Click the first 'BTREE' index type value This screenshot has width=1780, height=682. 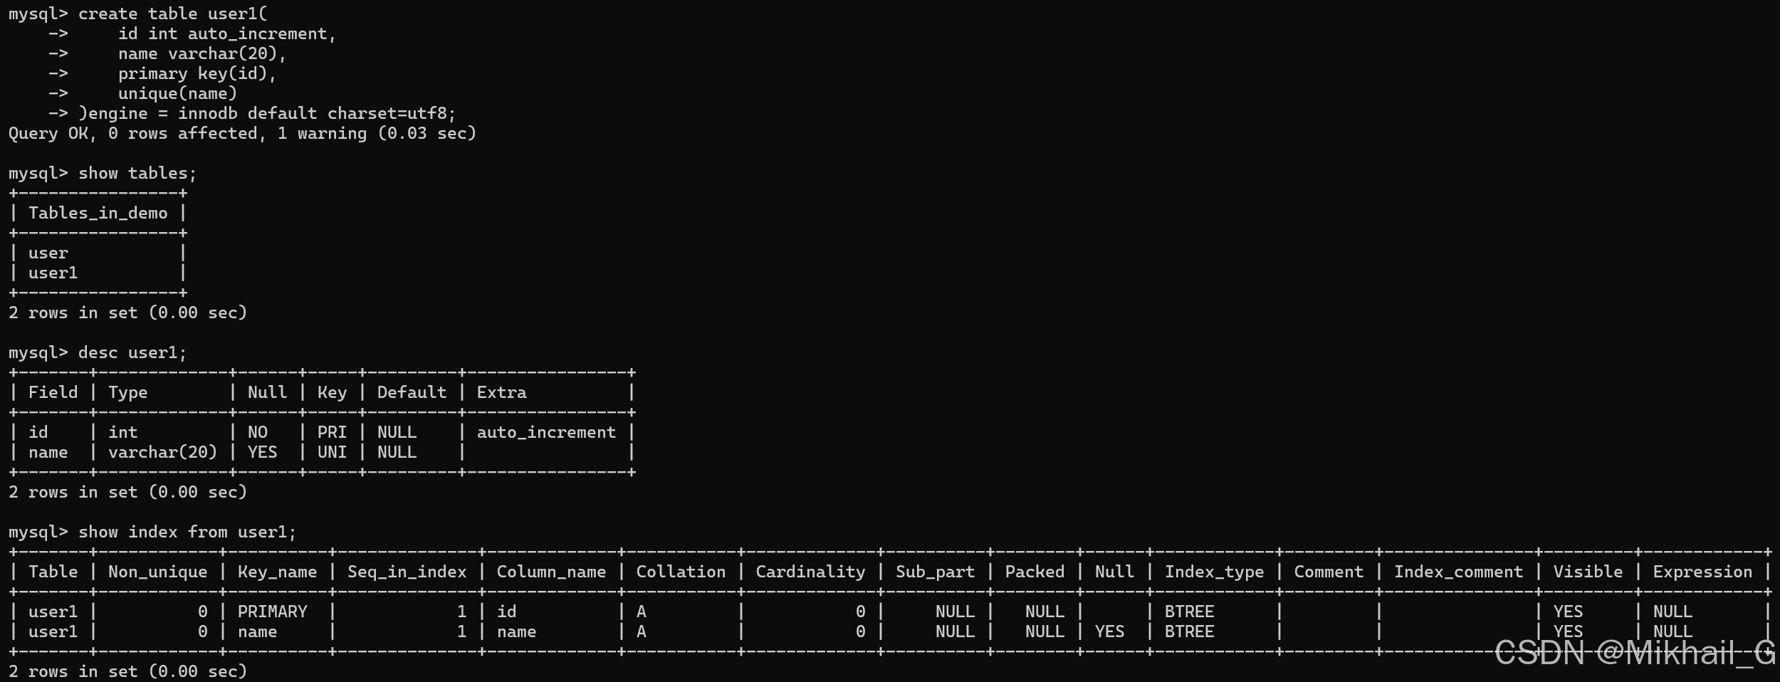(x=1189, y=612)
